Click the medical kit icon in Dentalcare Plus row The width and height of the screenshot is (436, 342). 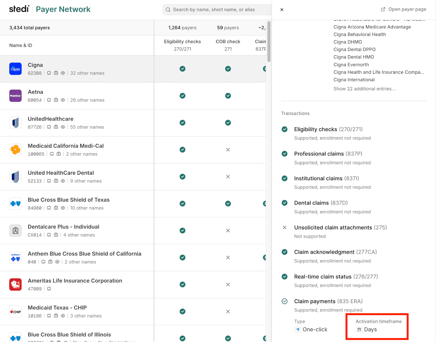(x=56, y=235)
